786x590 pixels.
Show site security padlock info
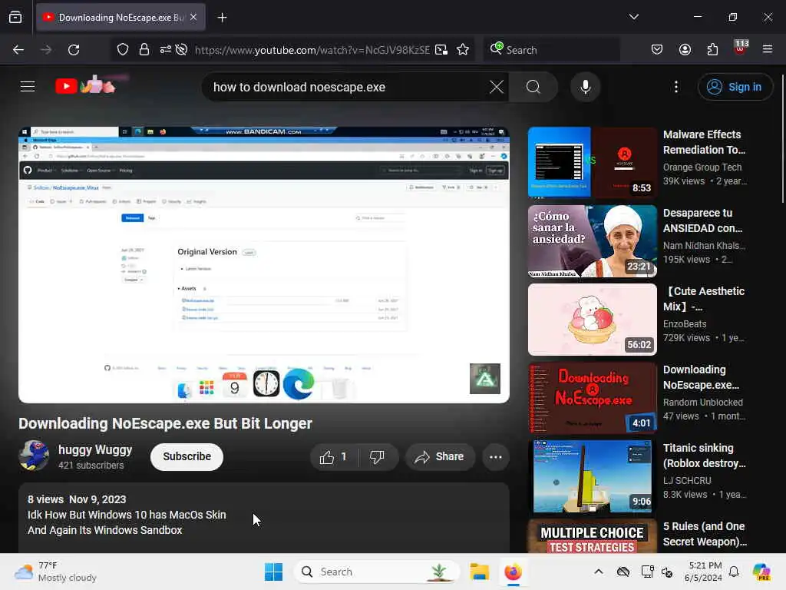coord(144,50)
